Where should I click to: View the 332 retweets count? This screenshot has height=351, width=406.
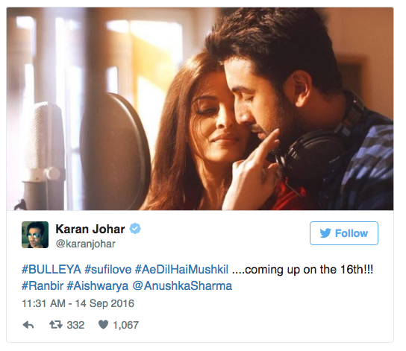click(x=75, y=325)
